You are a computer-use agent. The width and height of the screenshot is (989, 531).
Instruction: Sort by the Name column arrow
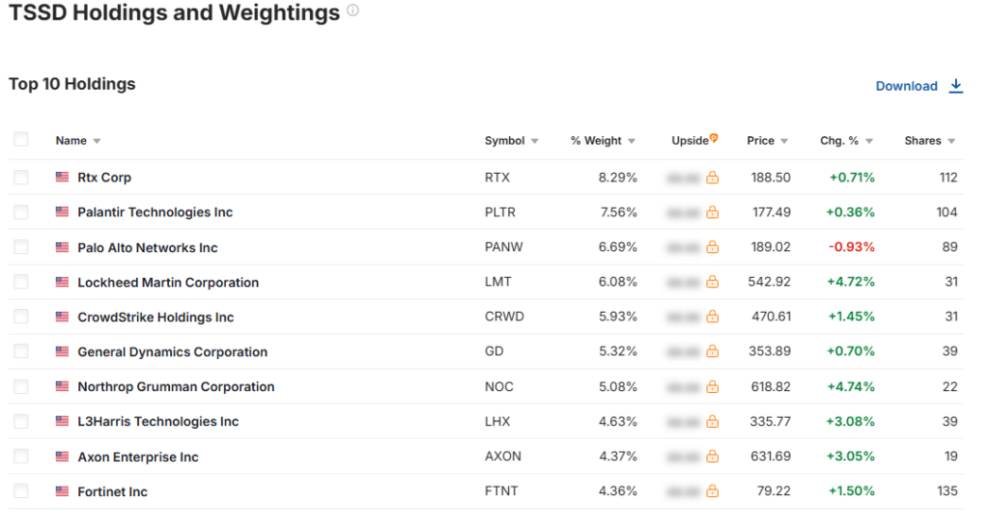coord(97,141)
